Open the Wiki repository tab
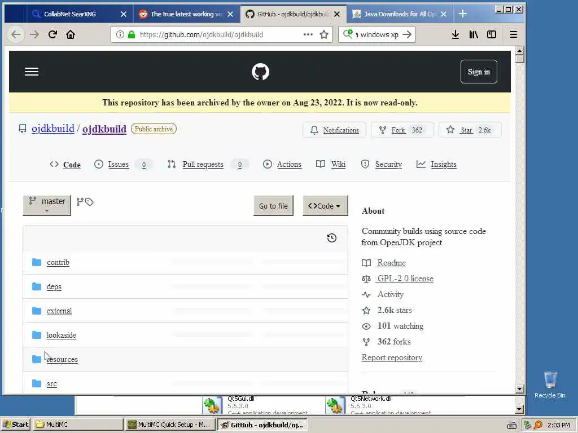578x433 pixels. (331, 164)
